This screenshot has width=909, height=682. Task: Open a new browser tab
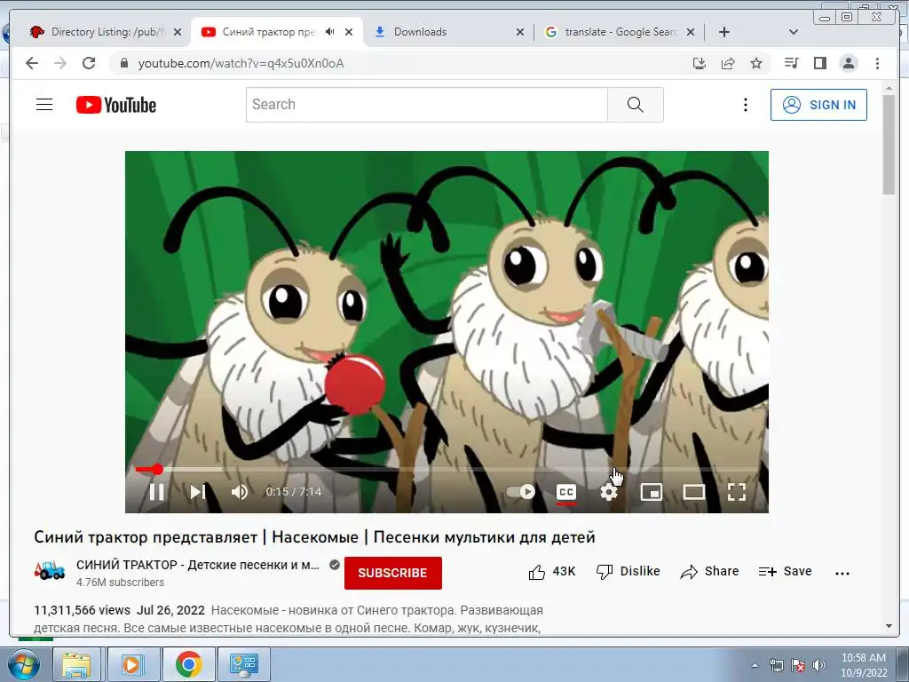[x=724, y=32]
